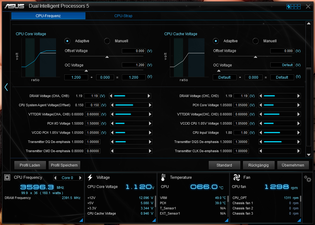Open the settings gears icon near Fan panel
Screen dimensions: 315x225
tap(308, 178)
